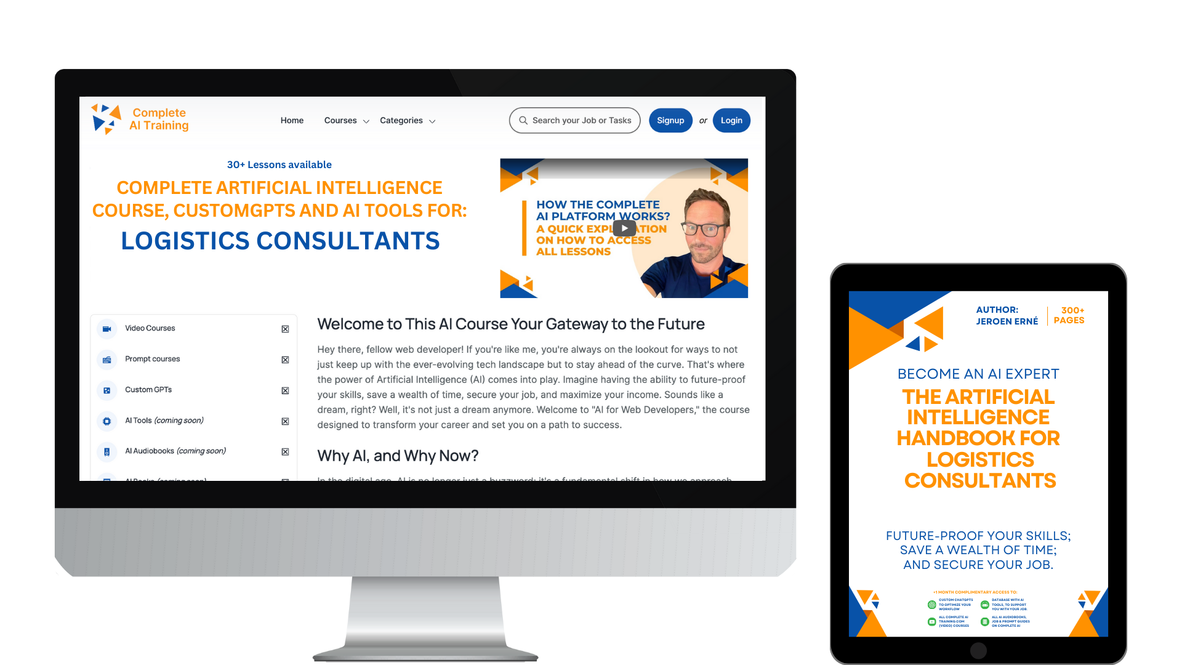Expand the Categories dropdown menu
The height and width of the screenshot is (665, 1182).
click(408, 119)
